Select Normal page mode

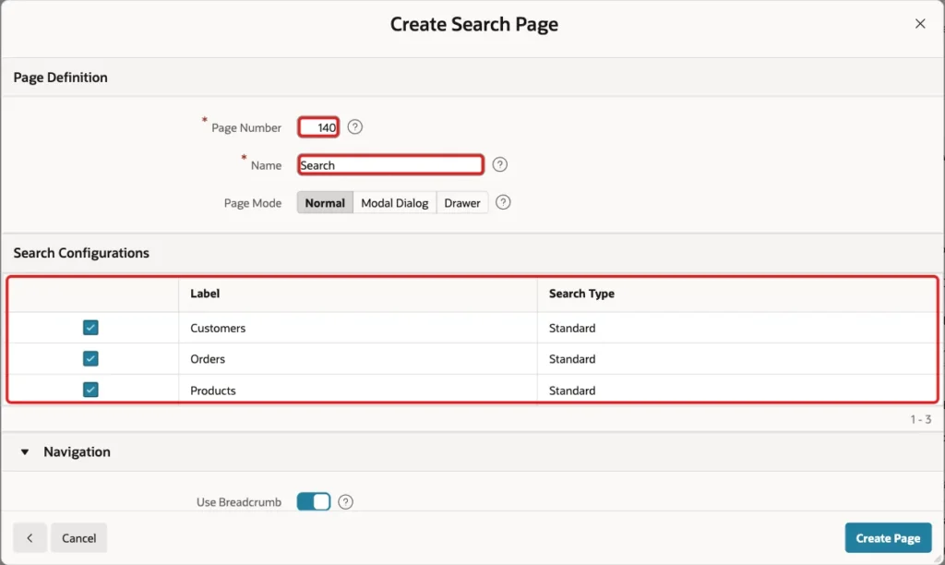[325, 202]
